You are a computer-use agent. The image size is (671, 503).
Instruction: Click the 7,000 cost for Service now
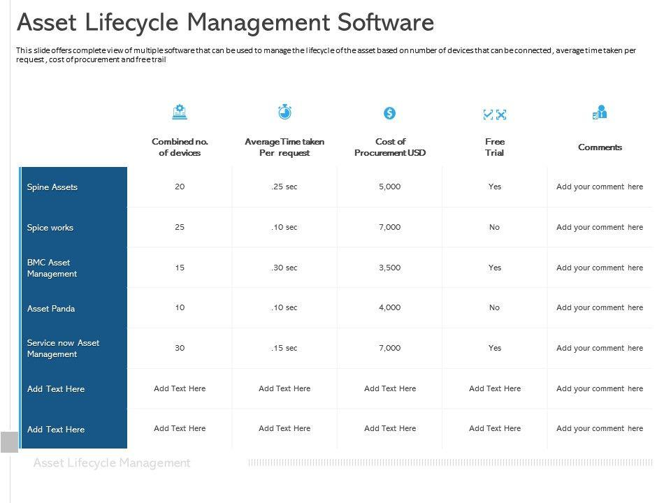(390, 348)
